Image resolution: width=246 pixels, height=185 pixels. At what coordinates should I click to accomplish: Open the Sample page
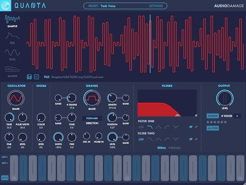point(12,22)
